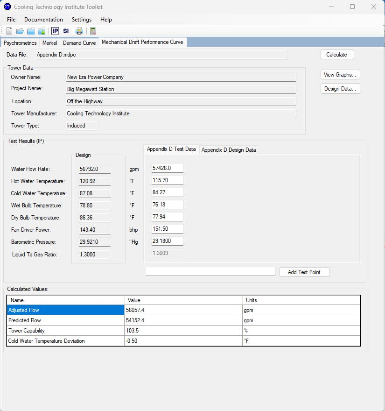Click the folder icon with green plus

click(42, 31)
